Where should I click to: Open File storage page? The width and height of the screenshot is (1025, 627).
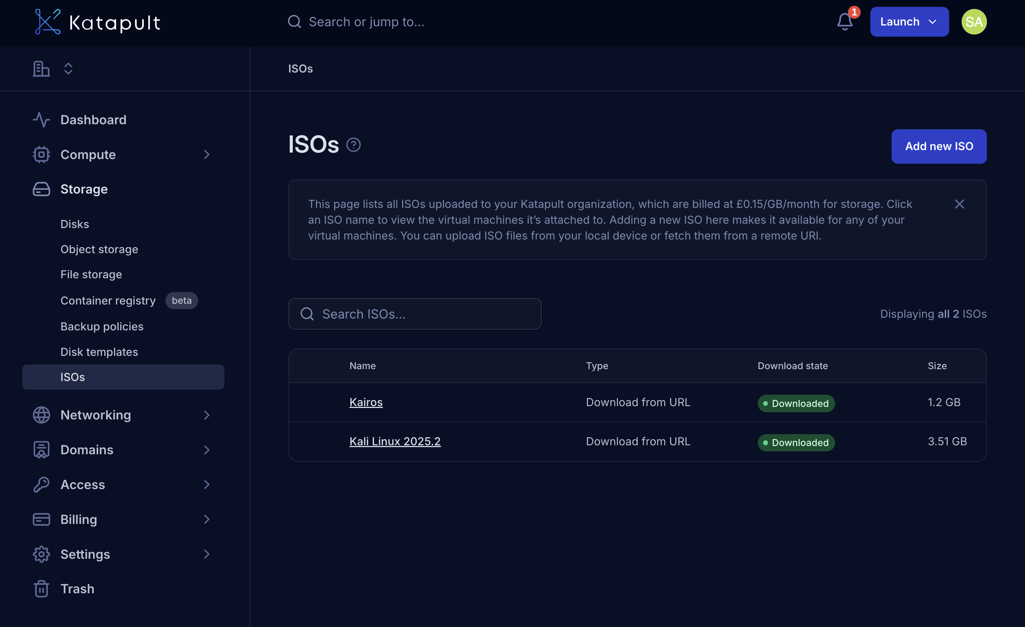[91, 274]
